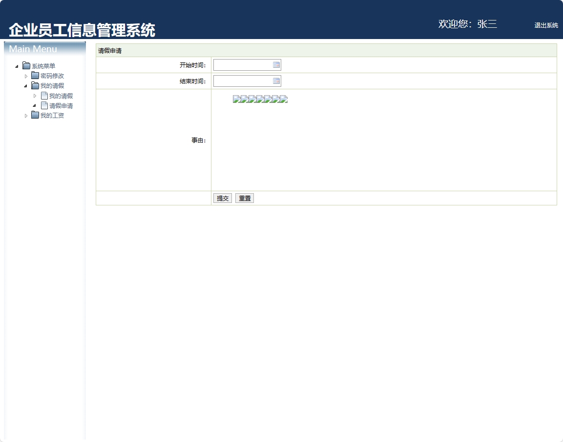
Task: Click the page icon of the 我的请假 child node
Action: pos(44,96)
